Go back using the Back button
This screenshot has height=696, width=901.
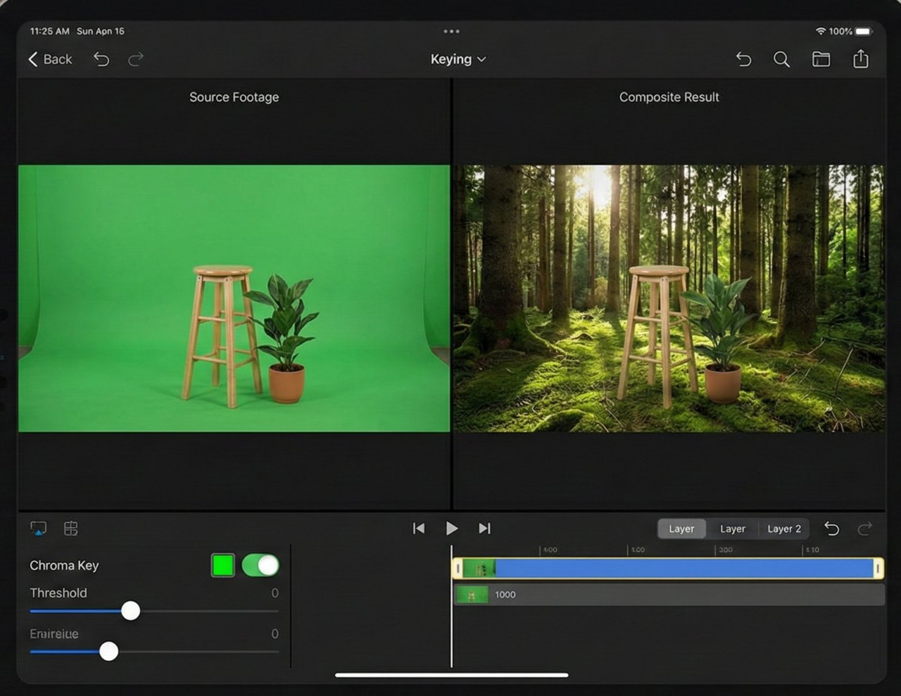point(50,60)
